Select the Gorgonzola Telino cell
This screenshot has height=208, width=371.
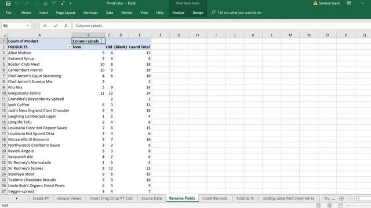39,93
